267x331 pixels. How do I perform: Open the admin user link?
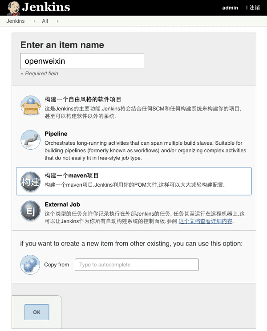point(230,8)
